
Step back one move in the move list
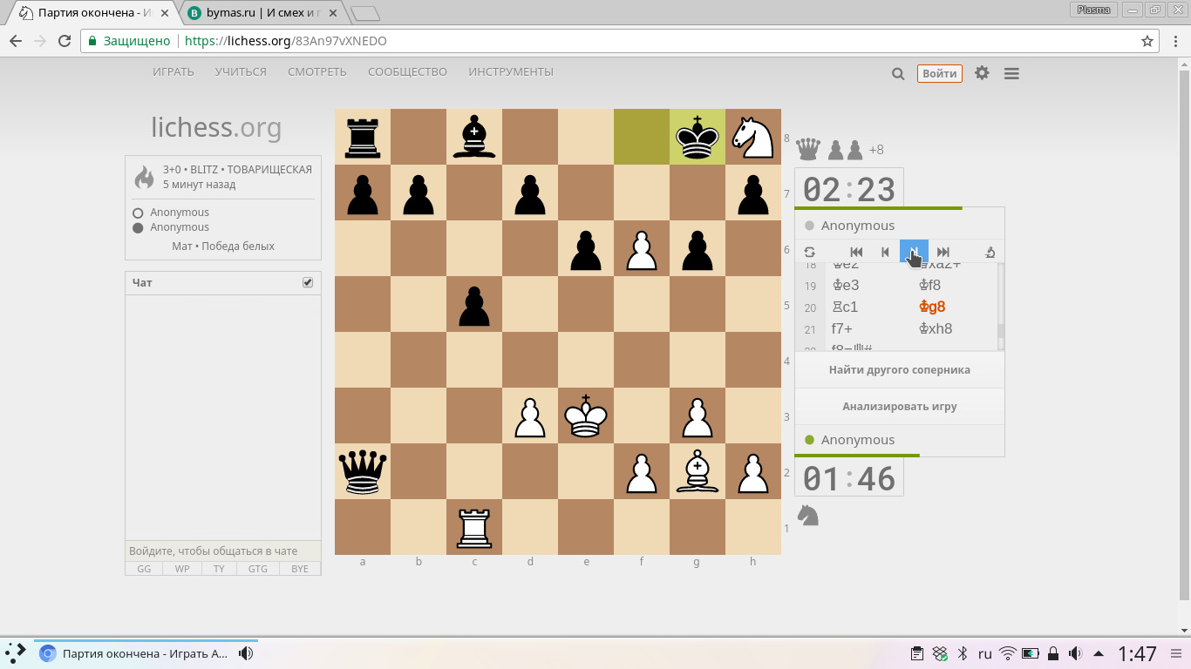885,252
